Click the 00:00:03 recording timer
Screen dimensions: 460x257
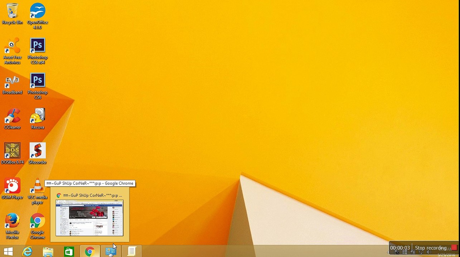pyautogui.click(x=400, y=248)
